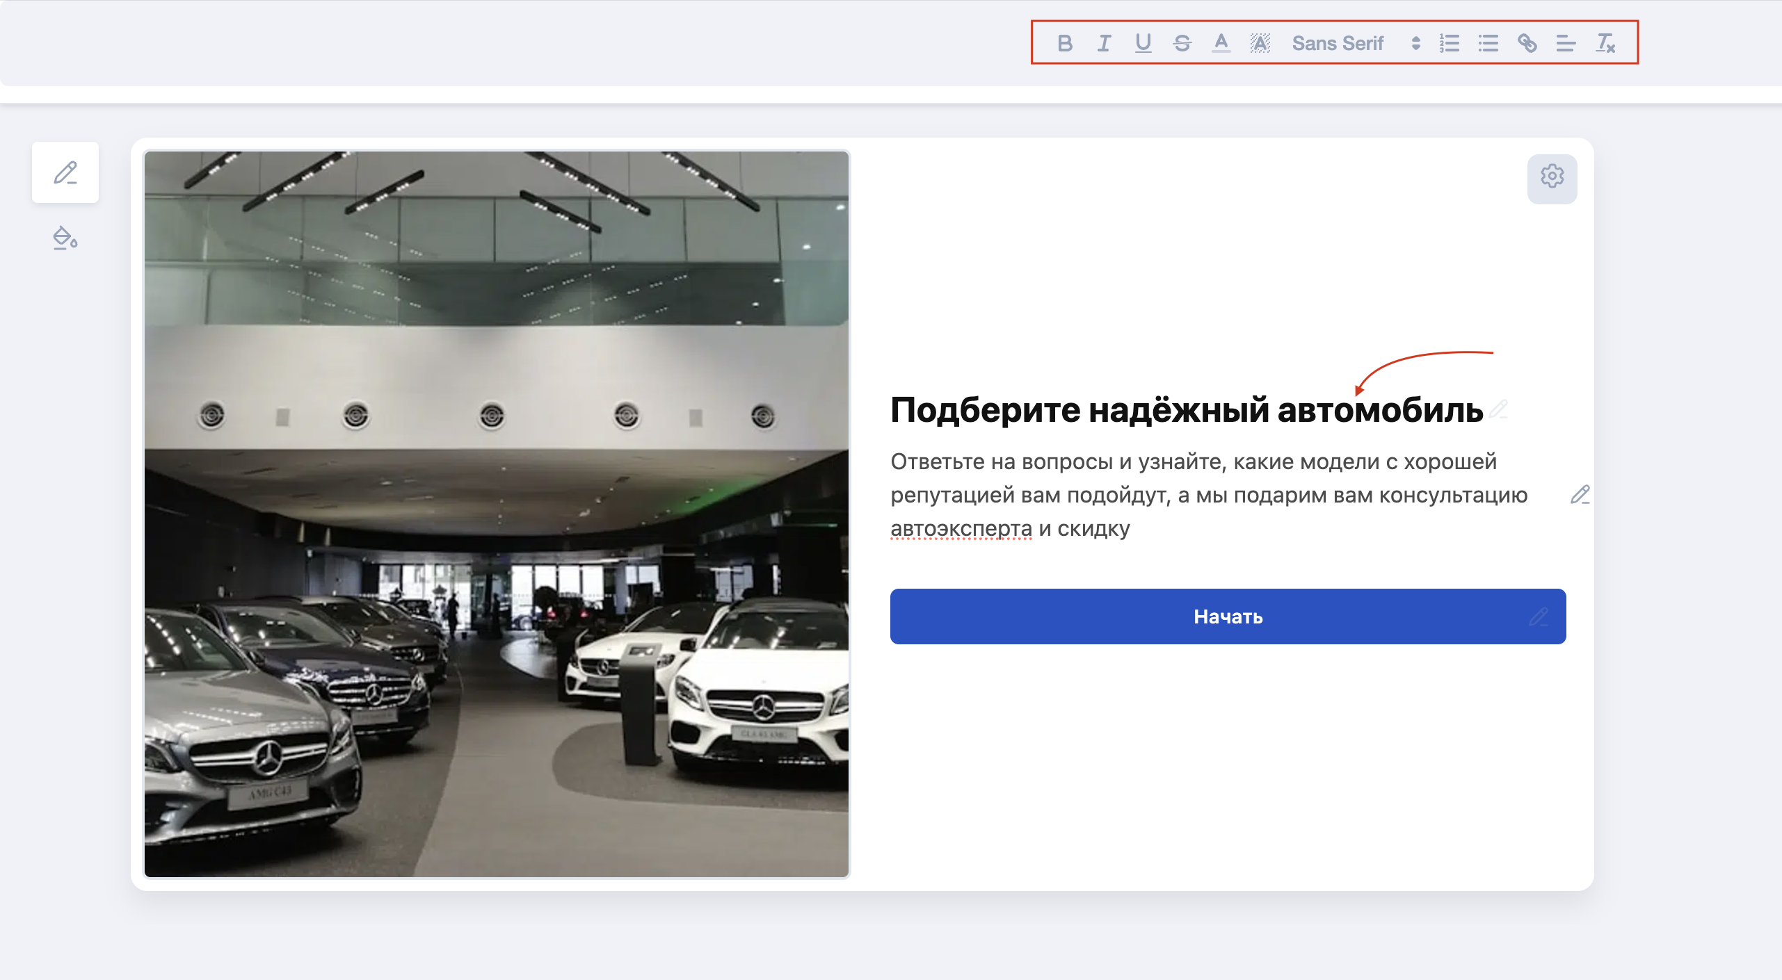This screenshot has height=980, width=1782.
Task: Open page settings via gear icon
Action: point(1552,178)
